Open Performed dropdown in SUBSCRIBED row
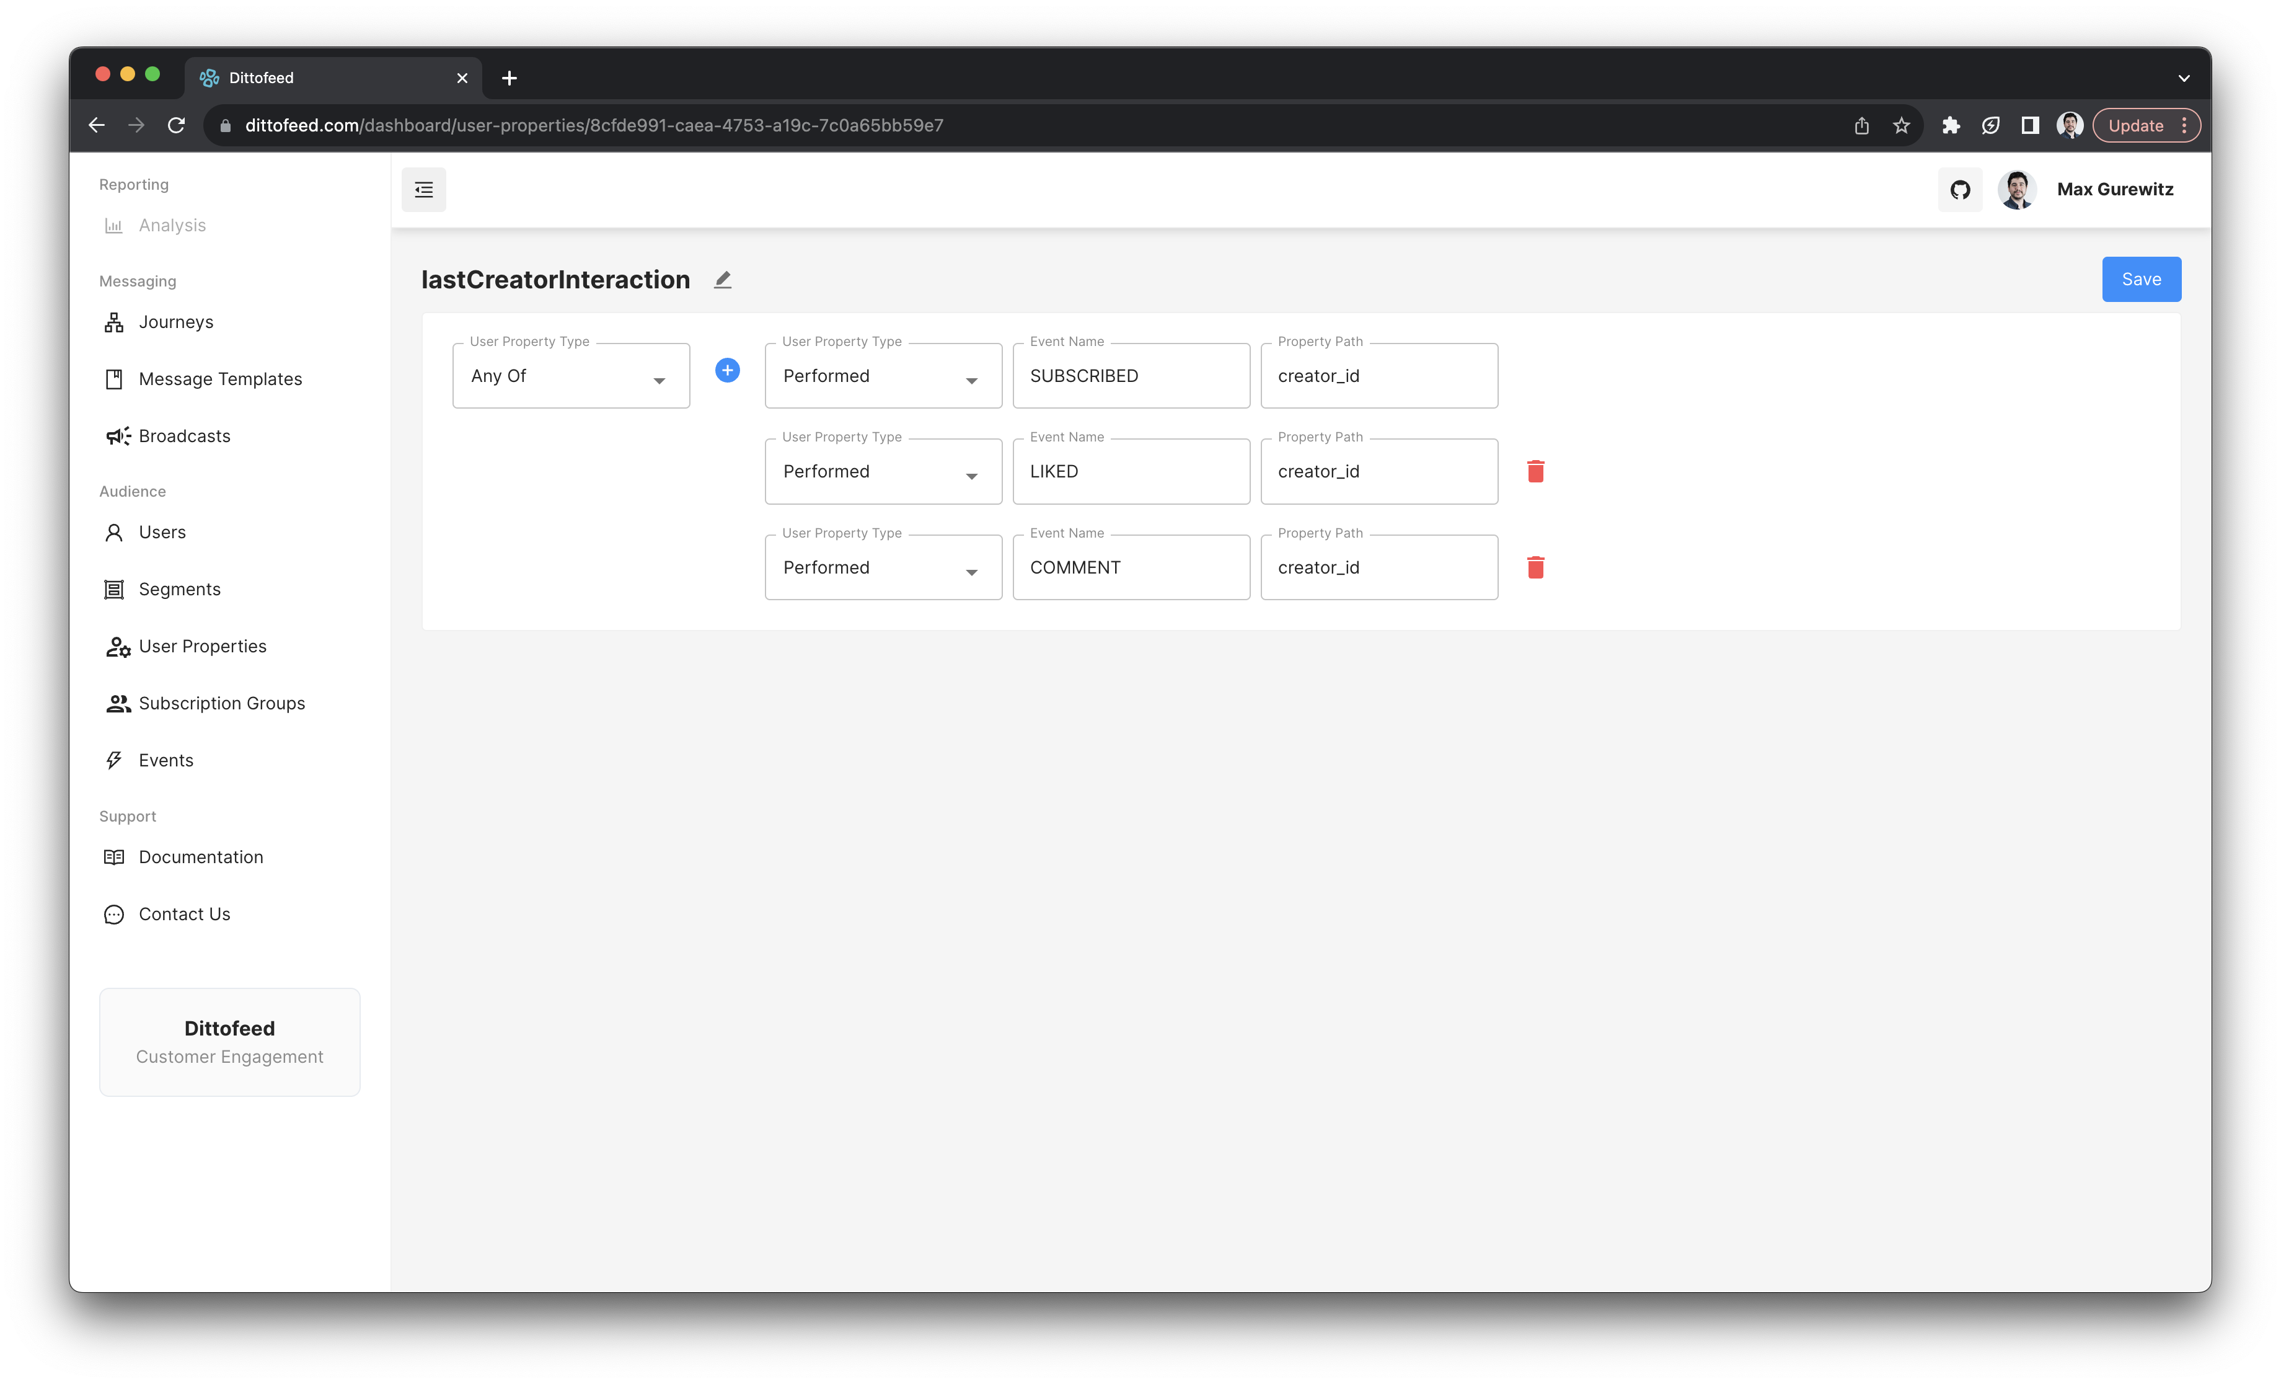The width and height of the screenshot is (2281, 1384). (x=883, y=375)
